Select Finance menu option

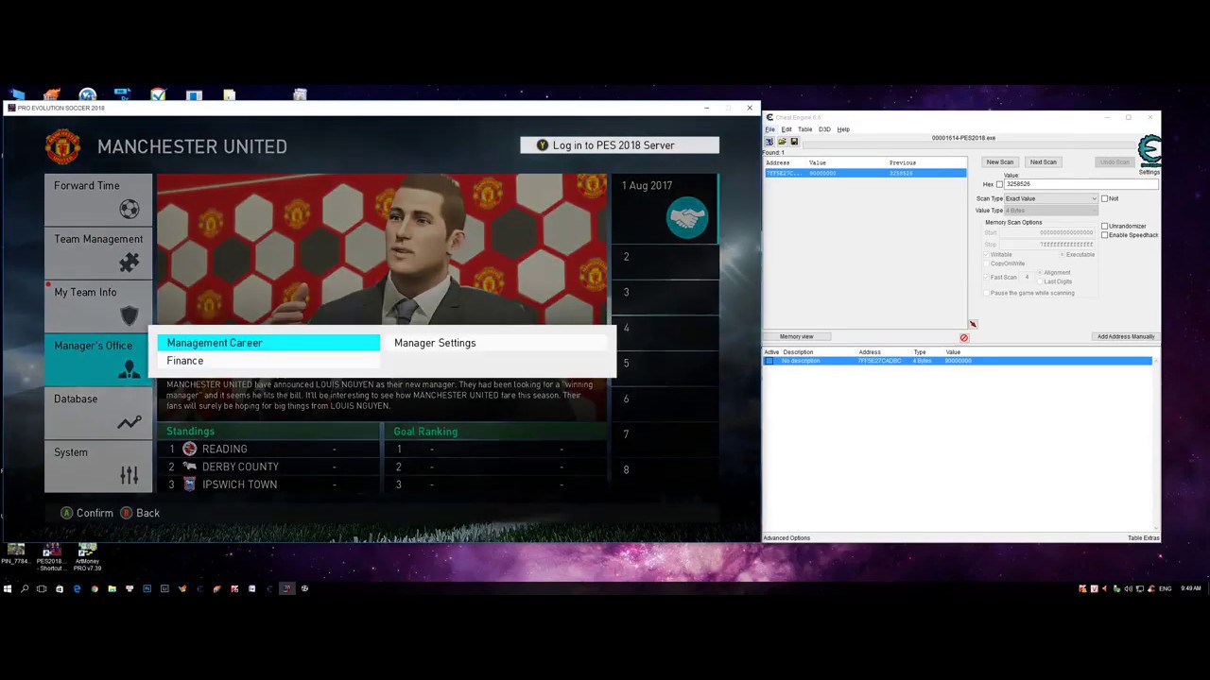coord(268,361)
